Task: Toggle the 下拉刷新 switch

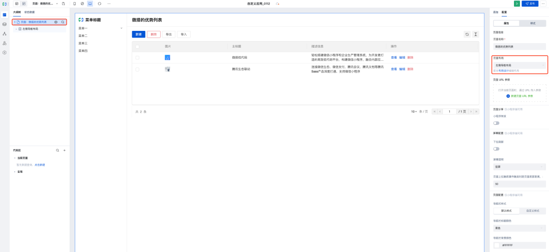Action: [496, 149]
